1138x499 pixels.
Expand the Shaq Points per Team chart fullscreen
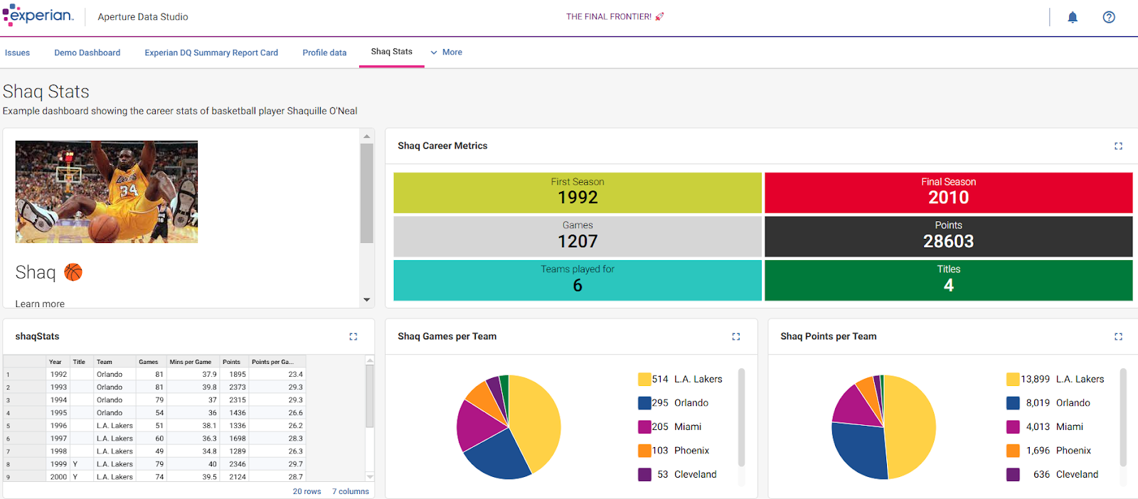pos(1118,336)
